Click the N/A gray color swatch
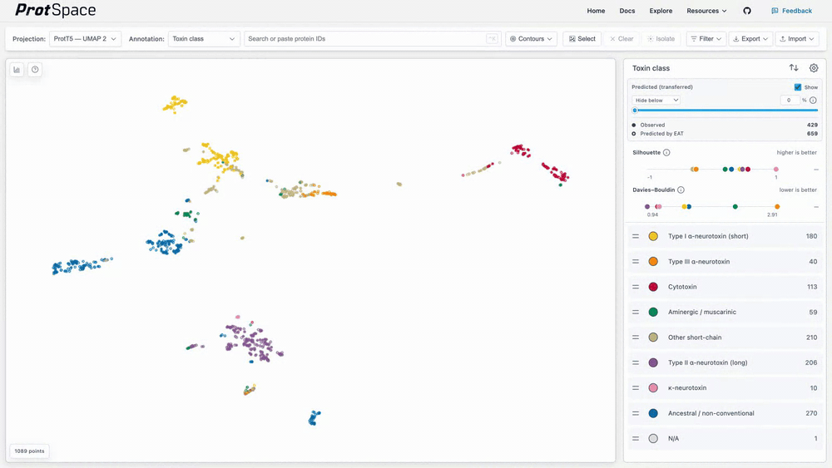 point(653,438)
